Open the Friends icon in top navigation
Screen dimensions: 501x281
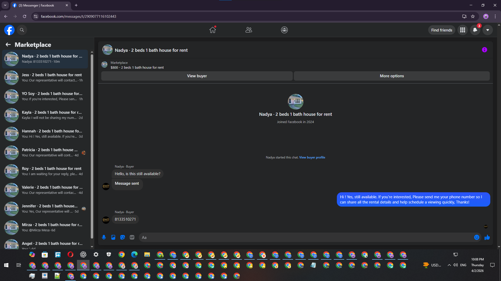click(x=249, y=30)
